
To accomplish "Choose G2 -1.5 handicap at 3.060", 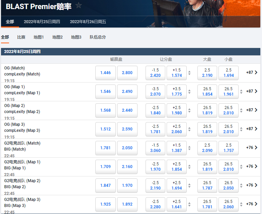I will pos(155,148).
